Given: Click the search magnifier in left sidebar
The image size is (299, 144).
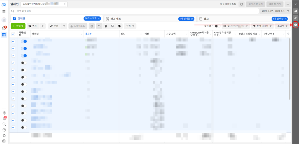Looking at the screenshot, I should [x=4, y=124].
